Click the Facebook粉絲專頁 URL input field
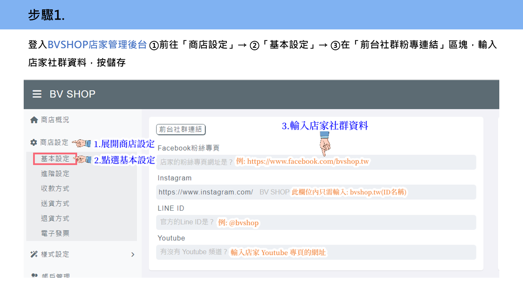This screenshot has width=523, height=294. click(316, 162)
